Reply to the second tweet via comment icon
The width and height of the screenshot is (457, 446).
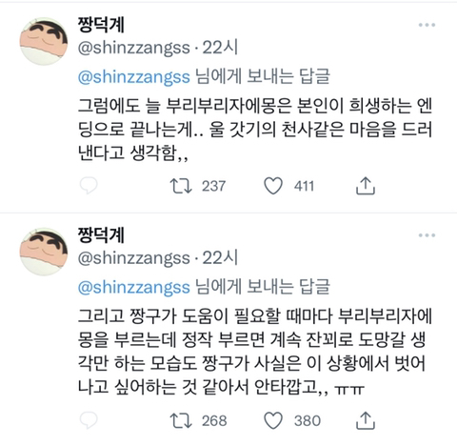point(89,420)
